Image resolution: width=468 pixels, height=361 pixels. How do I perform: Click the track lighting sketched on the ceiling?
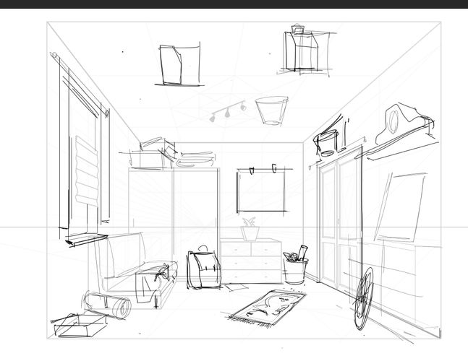[228, 111]
